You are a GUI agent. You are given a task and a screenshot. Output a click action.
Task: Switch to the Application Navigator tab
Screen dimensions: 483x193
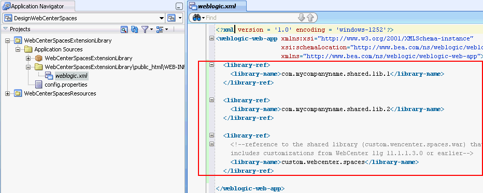(38, 6)
